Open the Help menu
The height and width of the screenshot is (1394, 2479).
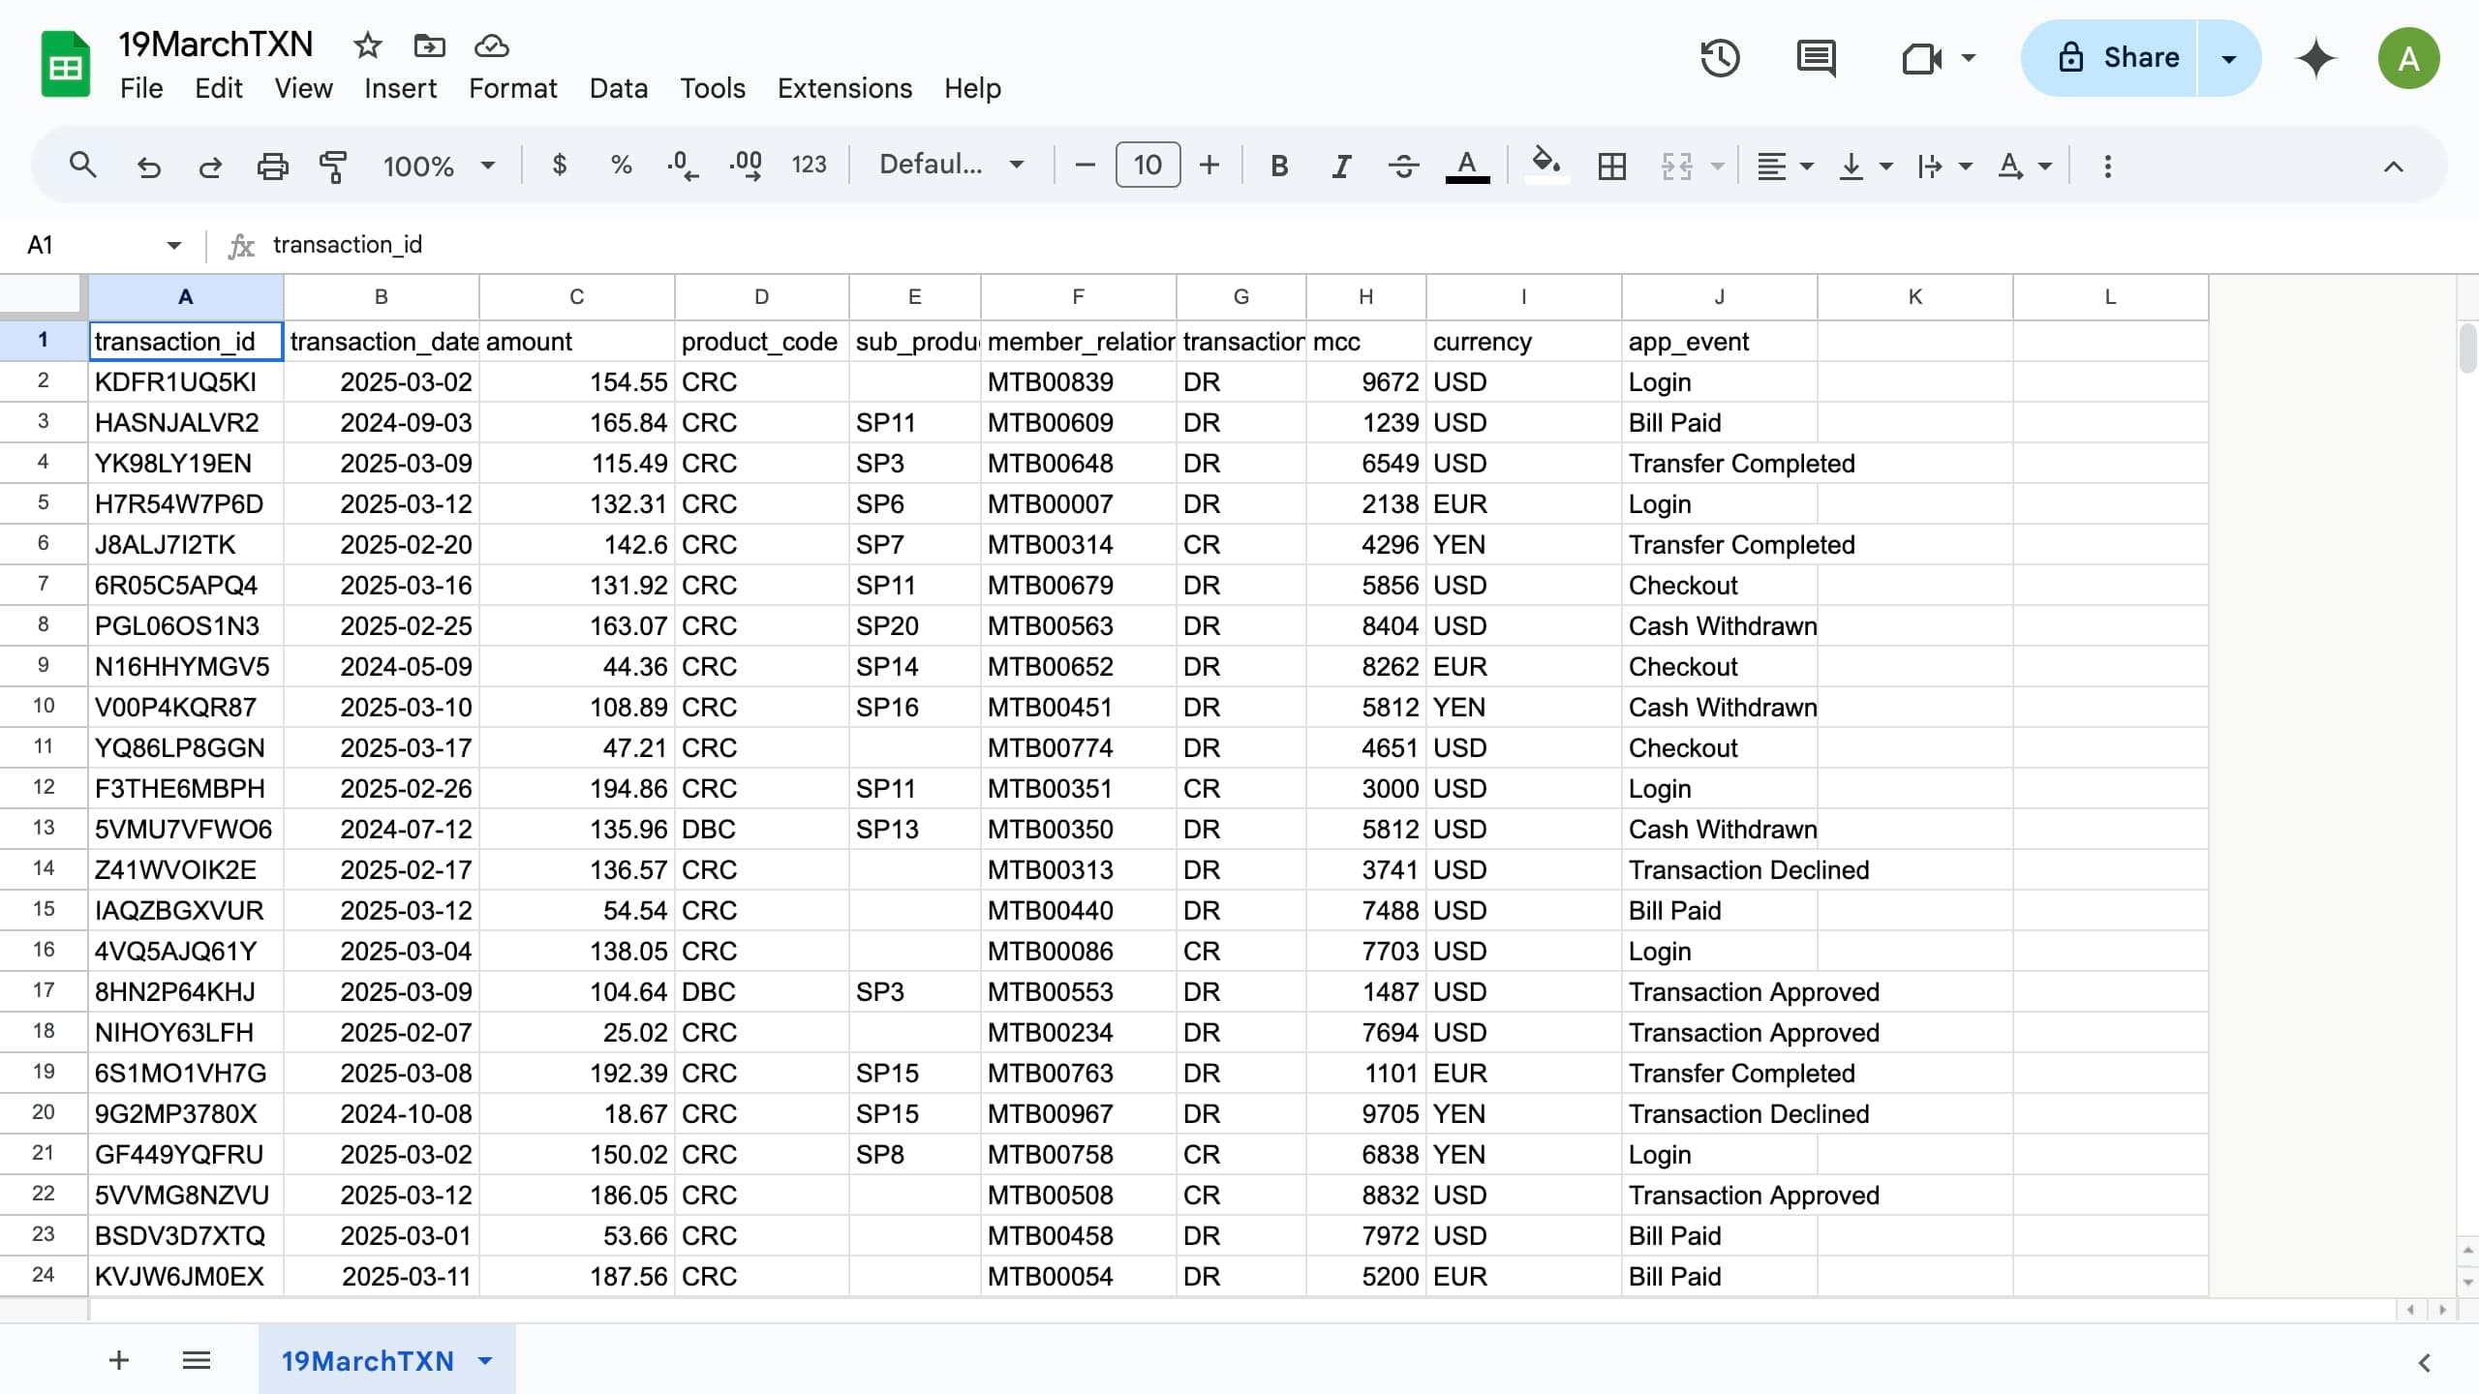click(972, 88)
